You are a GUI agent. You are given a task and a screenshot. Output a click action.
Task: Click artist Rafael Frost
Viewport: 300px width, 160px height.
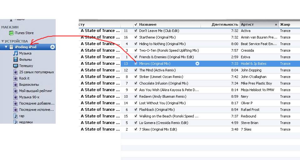[x=250, y=110]
